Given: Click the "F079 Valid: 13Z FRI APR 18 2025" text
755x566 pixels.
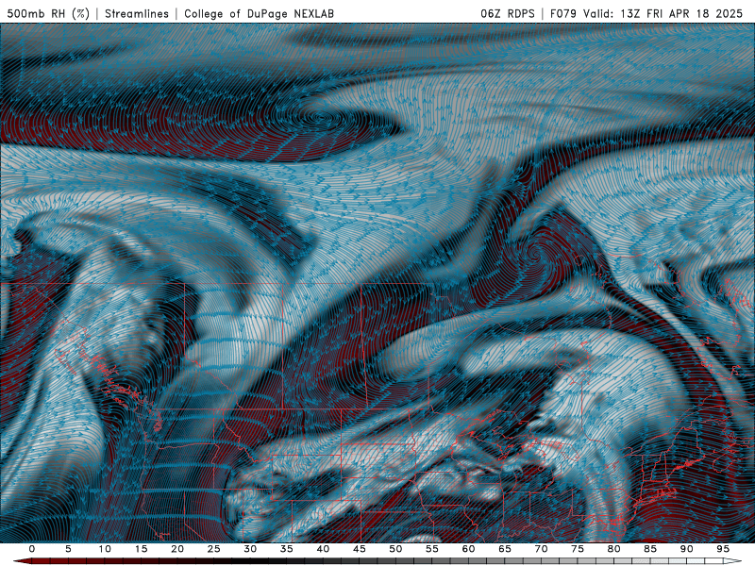Looking at the screenshot, I should tap(646, 13).
